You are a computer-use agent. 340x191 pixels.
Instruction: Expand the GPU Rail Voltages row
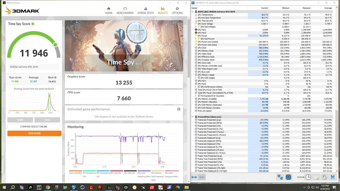[196, 27]
